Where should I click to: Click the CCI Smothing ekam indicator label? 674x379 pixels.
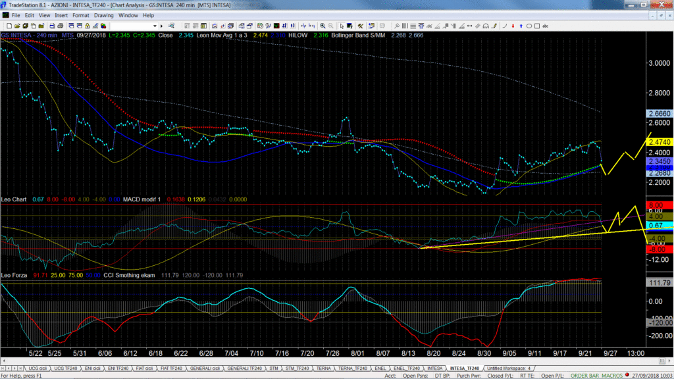tap(129, 275)
